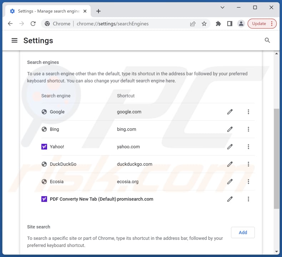Screen dimensions: 282x257
Task: Add a new site search
Action: [x=243, y=232]
